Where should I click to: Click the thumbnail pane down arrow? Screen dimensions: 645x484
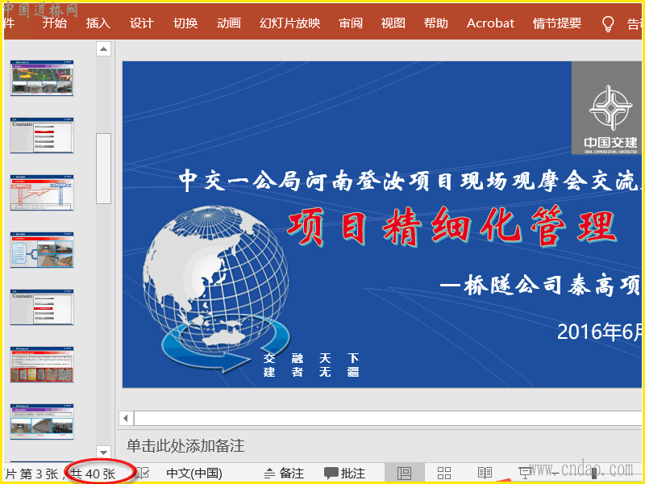coord(104,453)
